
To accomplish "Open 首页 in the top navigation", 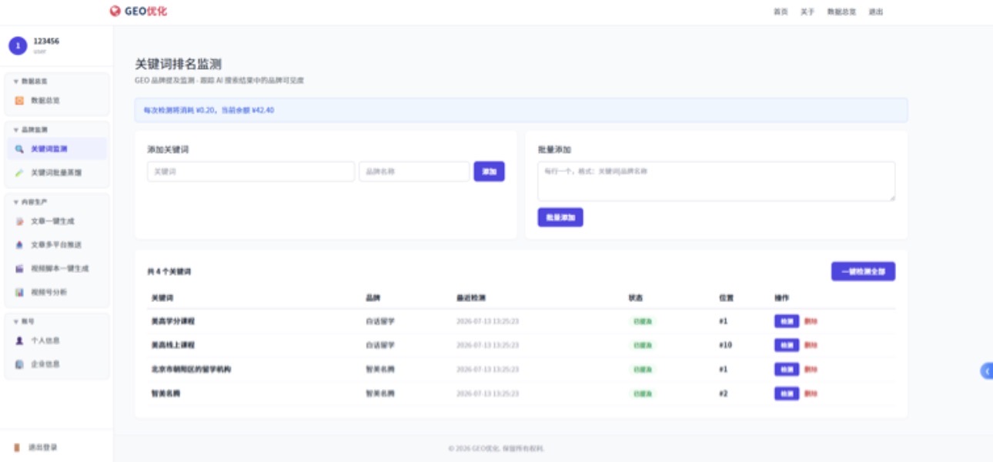I will tap(781, 12).
